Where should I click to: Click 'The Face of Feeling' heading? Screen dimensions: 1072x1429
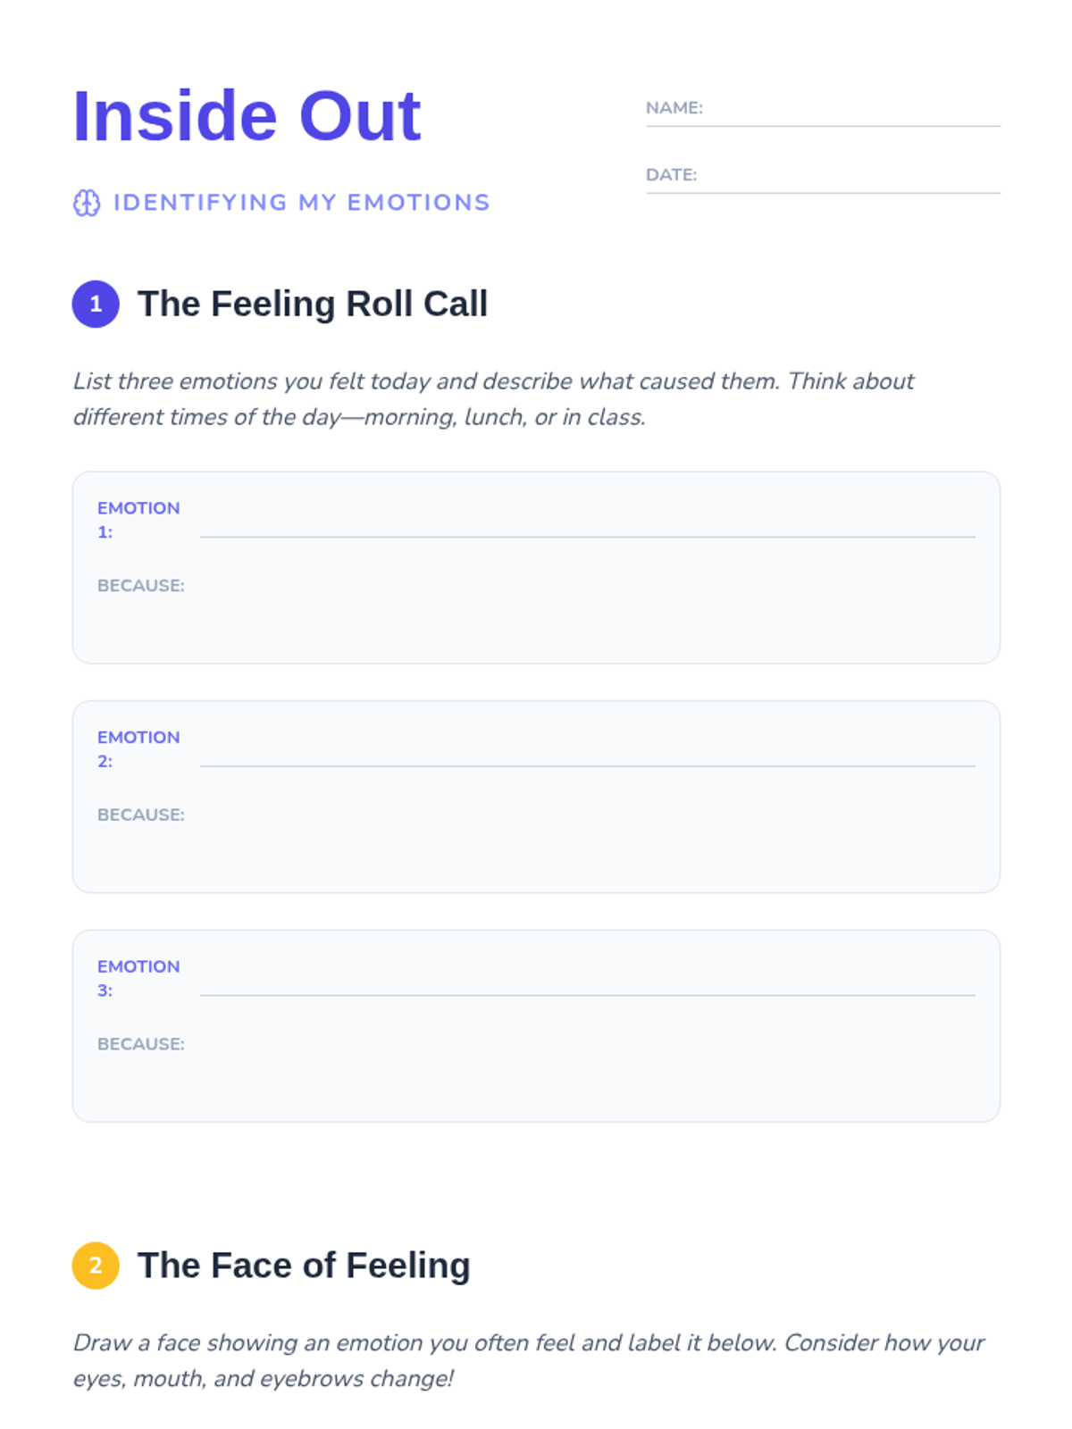point(304,1266)
